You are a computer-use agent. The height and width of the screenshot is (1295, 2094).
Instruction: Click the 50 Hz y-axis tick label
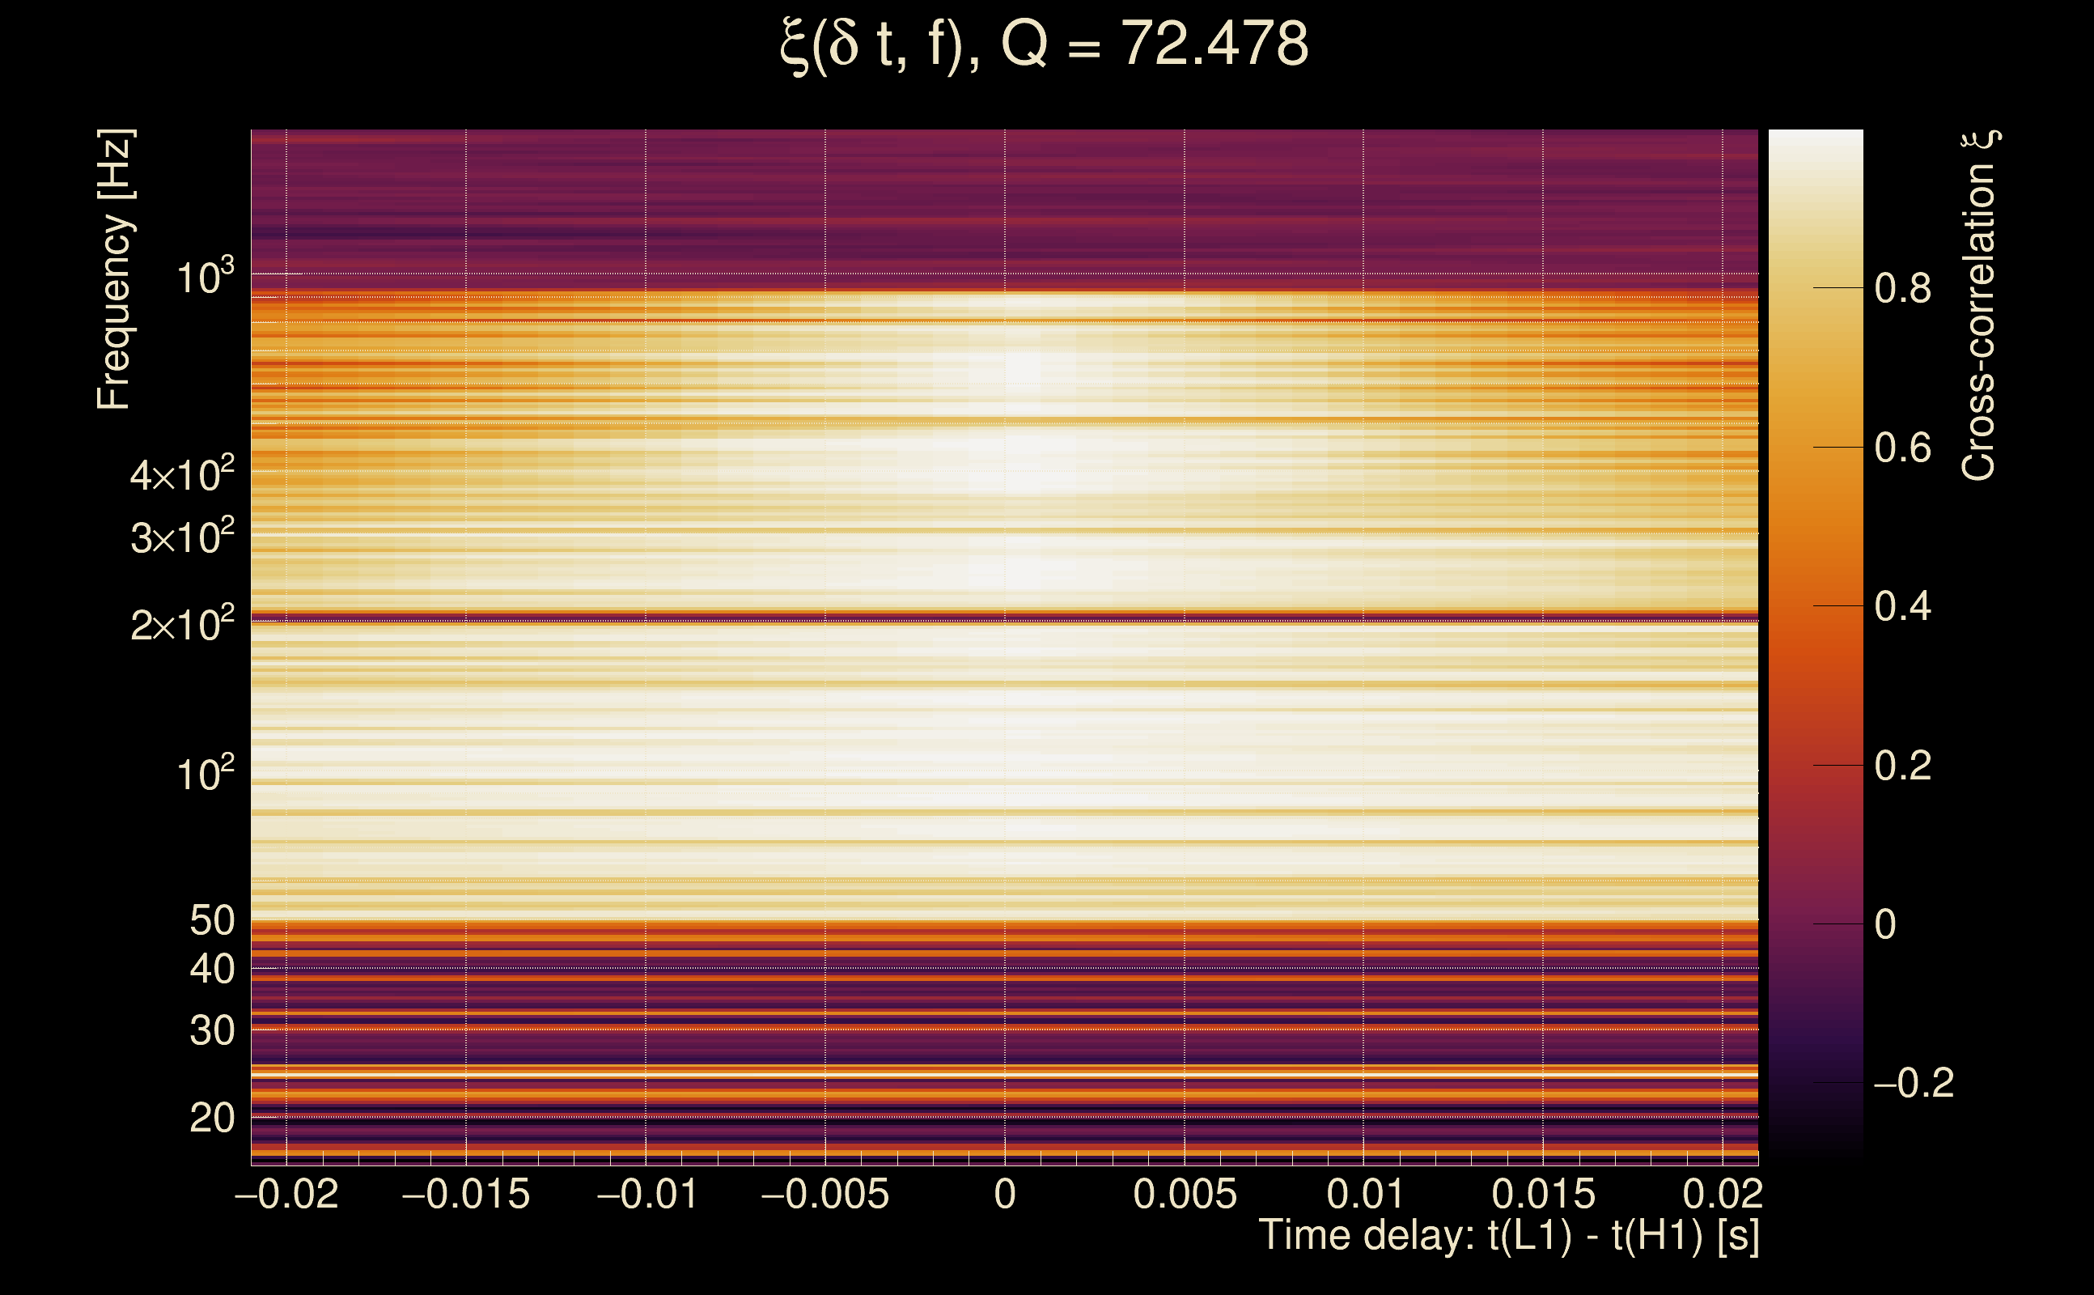click(x=211, y=921)
